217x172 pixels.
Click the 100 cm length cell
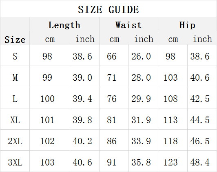click(x=47, y=99)
